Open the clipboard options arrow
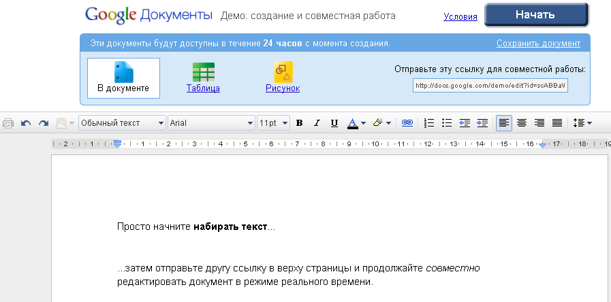Viewport: 611px width, 302px height. (72, 123)
